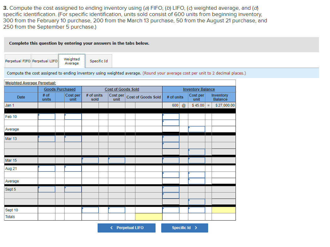This screenshot has height=247, width=330.
Task: Click the Feb 10 units purchased field
Action: tap(46, 116)
